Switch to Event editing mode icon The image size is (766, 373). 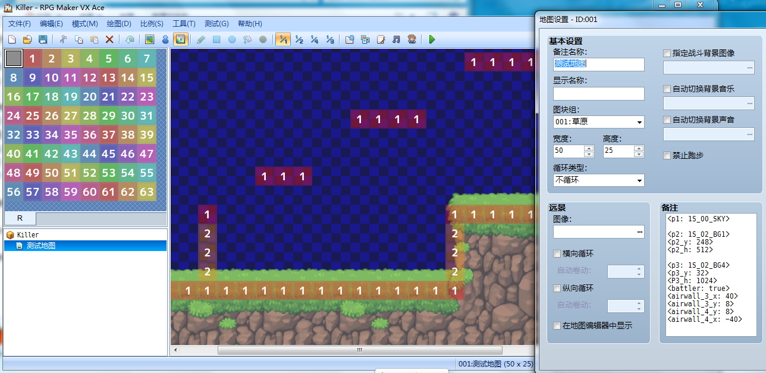165,39
